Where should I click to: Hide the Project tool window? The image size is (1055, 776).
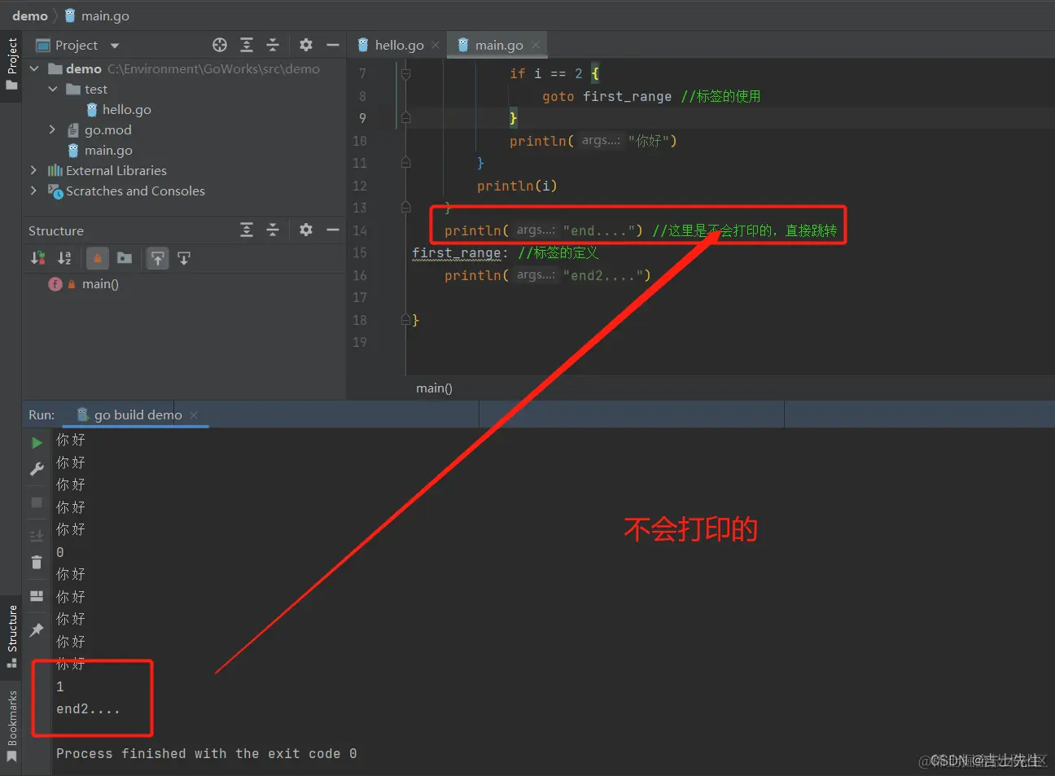point(332,45)
